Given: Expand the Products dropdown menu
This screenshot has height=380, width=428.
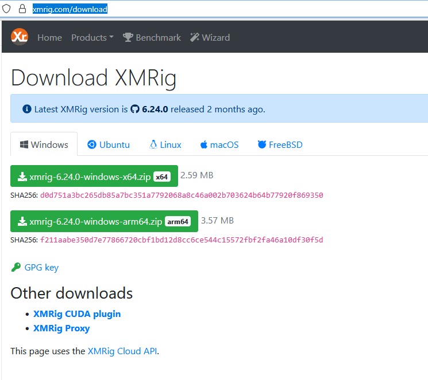Looking at the screenshot, I should [92, 37].
